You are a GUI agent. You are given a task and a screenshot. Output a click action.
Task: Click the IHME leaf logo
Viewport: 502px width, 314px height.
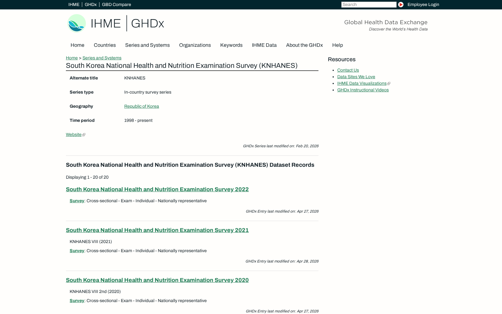[77, 23]
